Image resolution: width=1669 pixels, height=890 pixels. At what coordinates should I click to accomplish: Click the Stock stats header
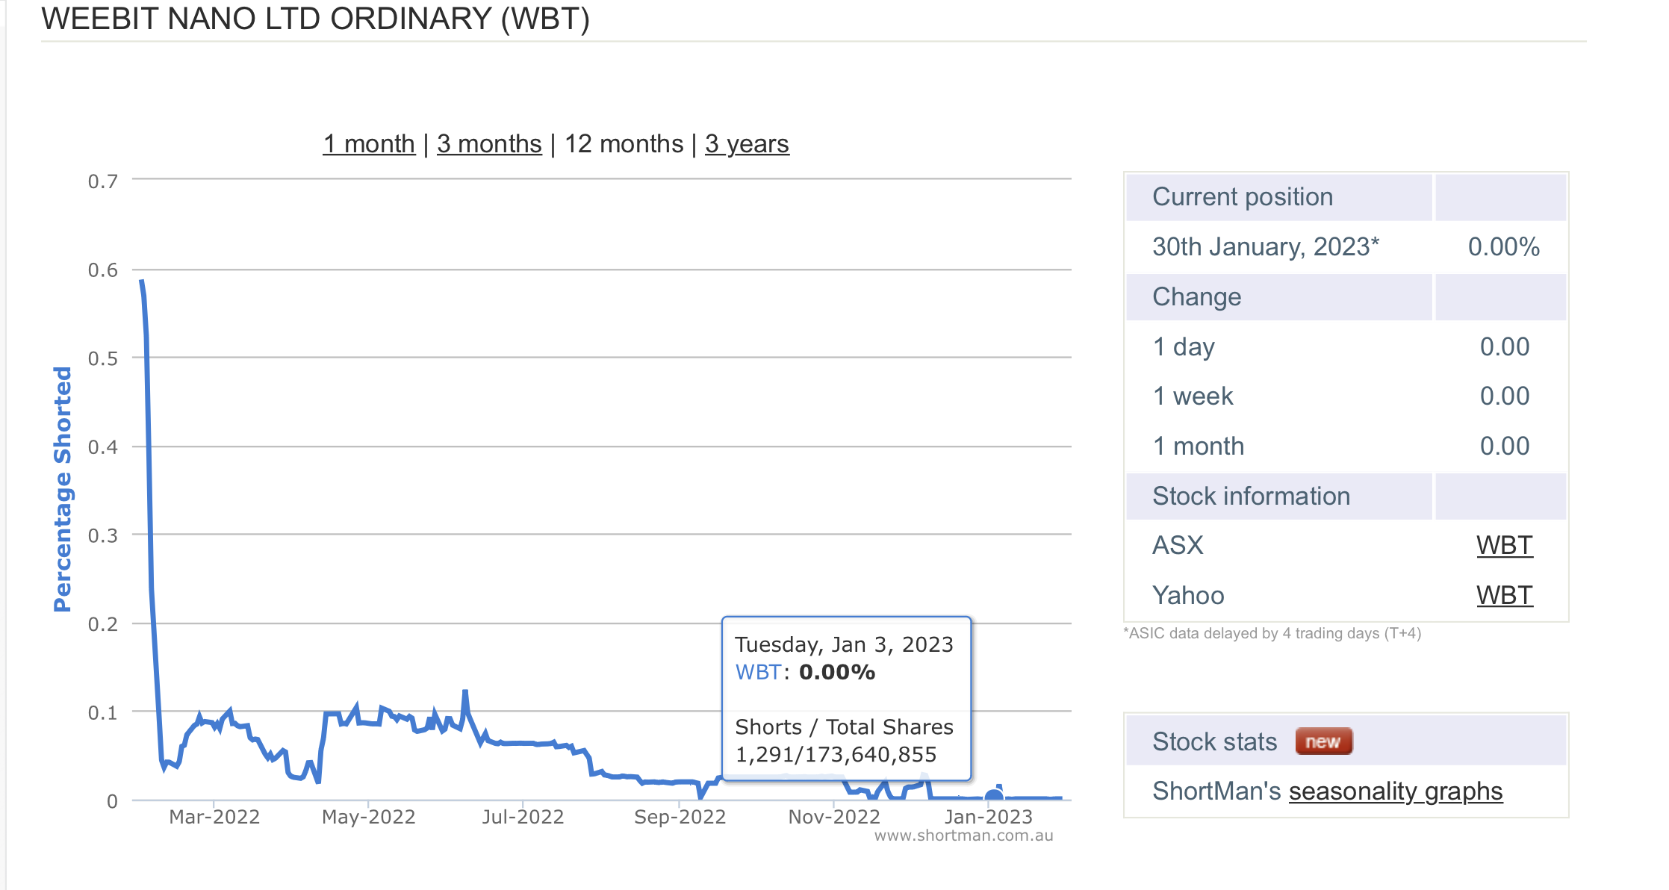(1214, 741)
